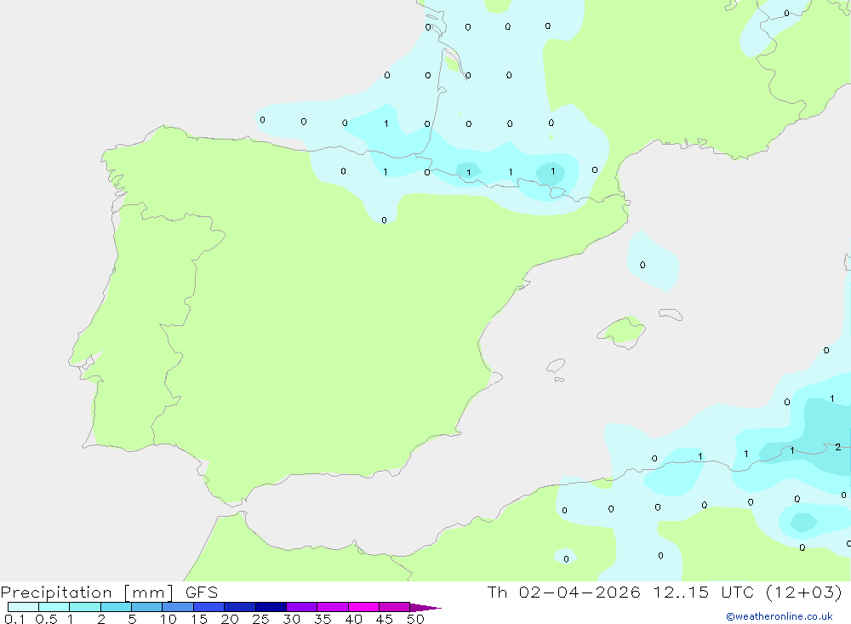Click the '0.5' legend scale label
The width and height of the screenshot is (851, 624).
pyautogui.click(x=46, y=619)
